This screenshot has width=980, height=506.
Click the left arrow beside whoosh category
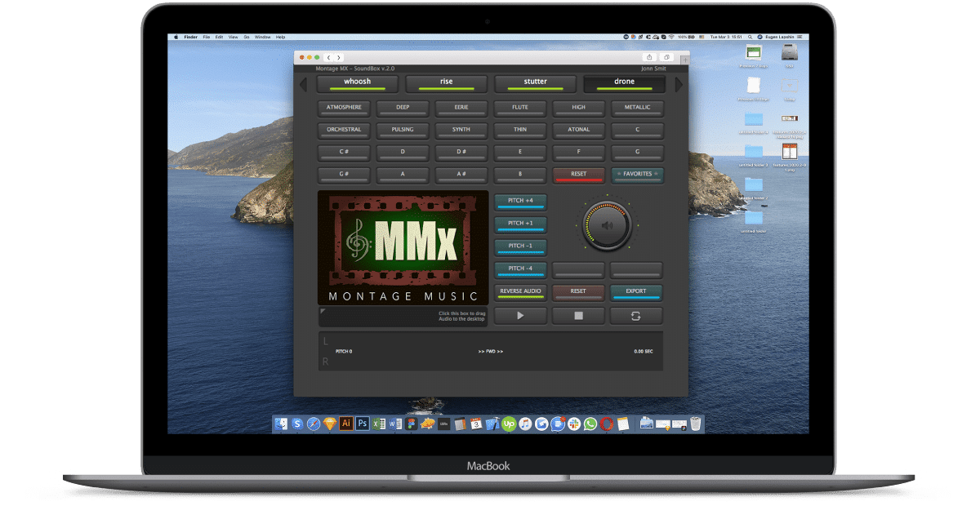click(302, 84)
